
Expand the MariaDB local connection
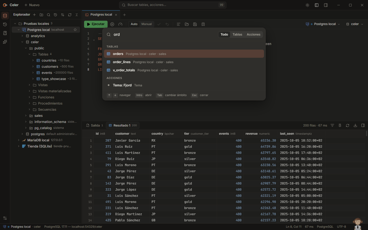pyautogui.click(x=19, y=140)
